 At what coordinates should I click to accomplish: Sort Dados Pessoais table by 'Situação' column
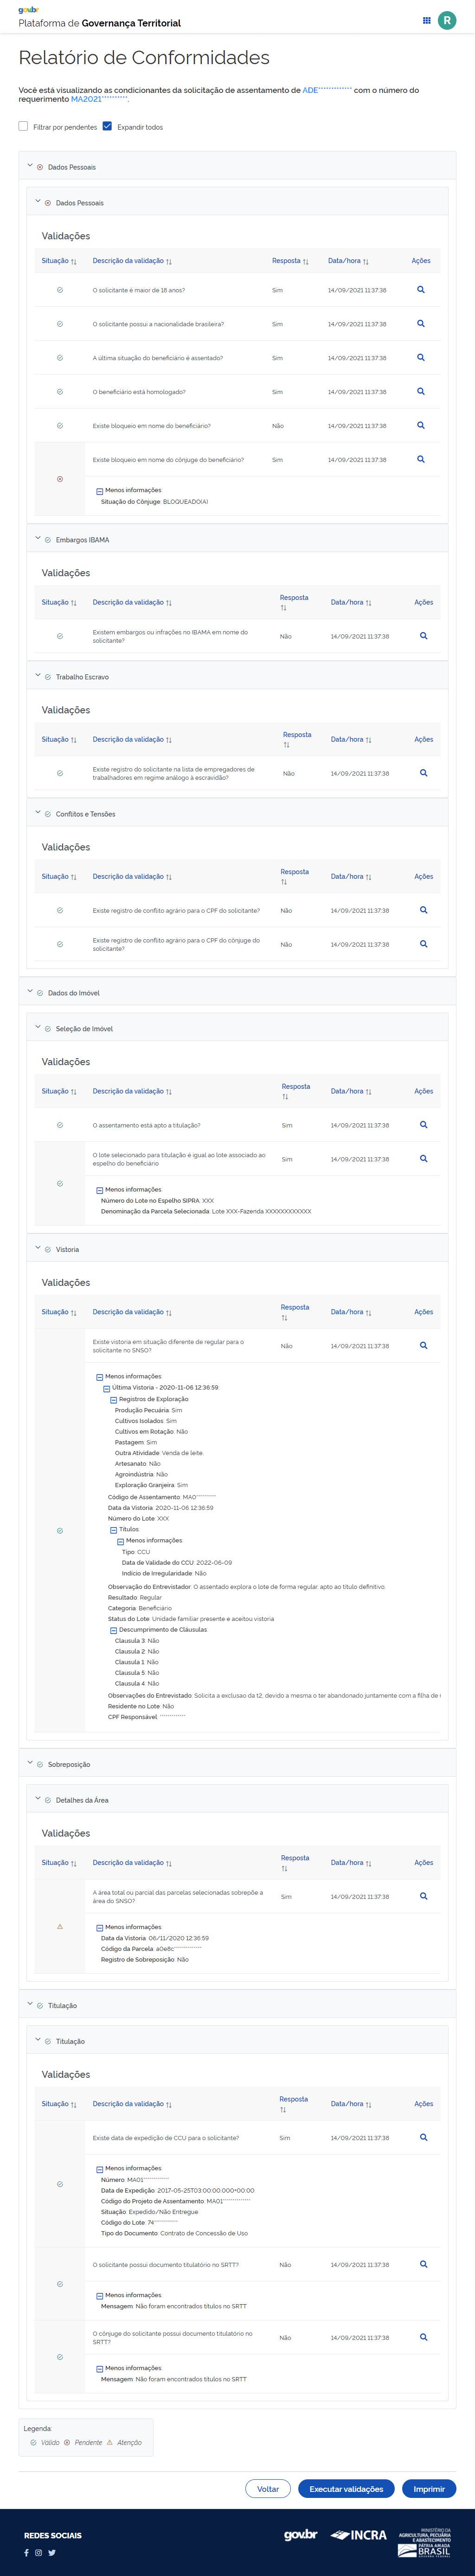(59, 261)
